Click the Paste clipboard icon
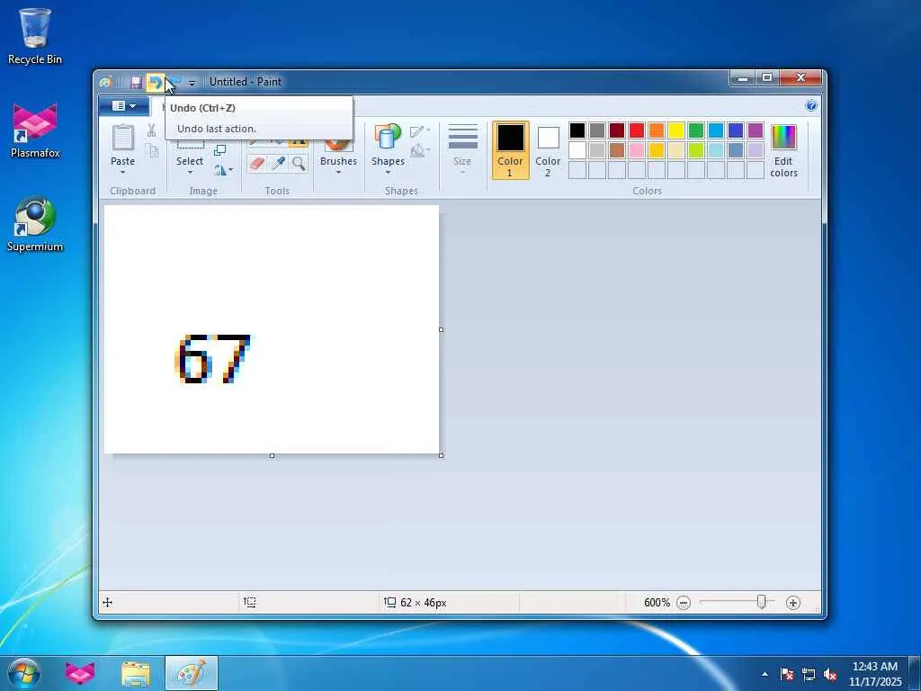Image resolution: width=921 pixels, height=691 pixels. pyautogui.click(x=122, y=138)
